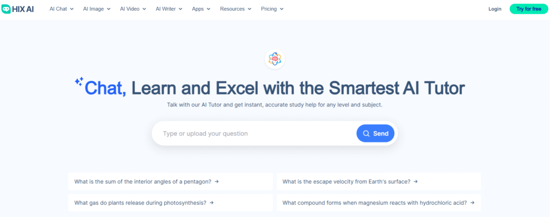Open the AI Video dropdown
The height and width of the screenshot is (217, 550).
click(133, 9)
